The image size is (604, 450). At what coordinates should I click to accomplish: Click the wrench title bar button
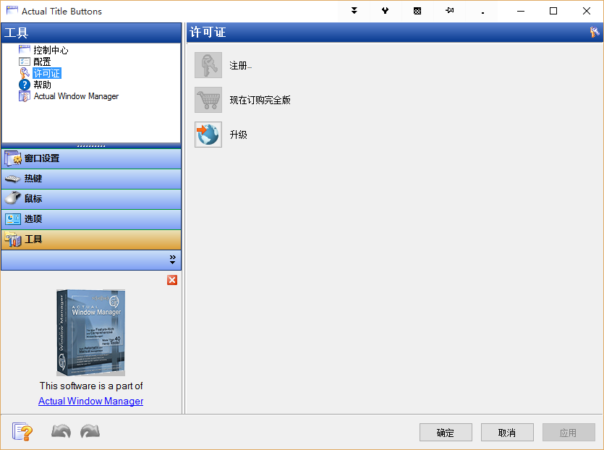[x=386, y=11]
